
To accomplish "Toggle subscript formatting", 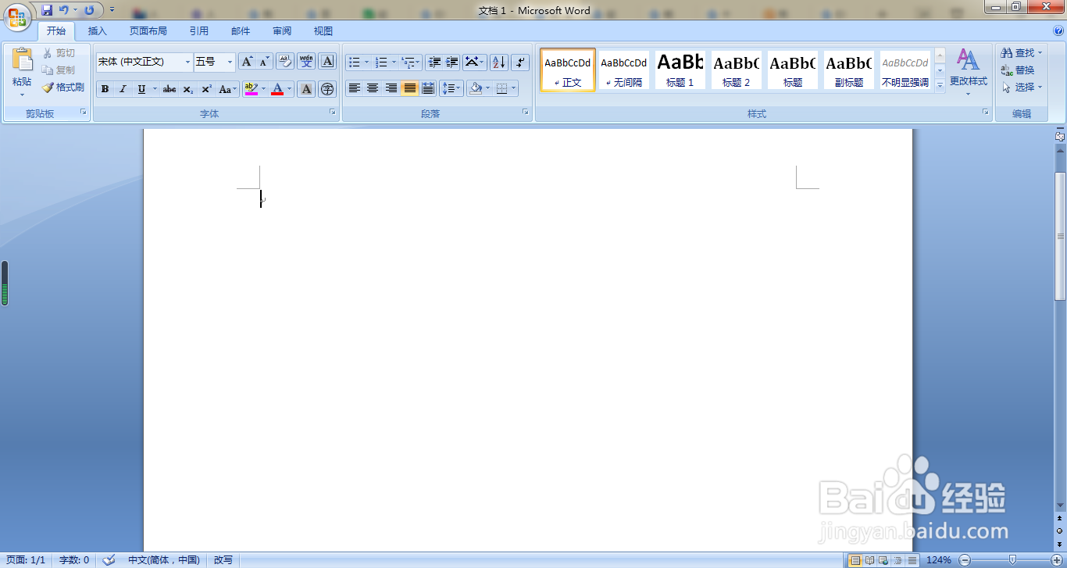I will pos(188,89).
